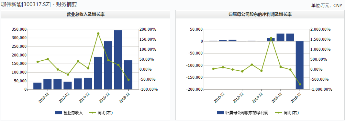Click the lowest net profit growth point at 2018-12

(x=300, y=84)
